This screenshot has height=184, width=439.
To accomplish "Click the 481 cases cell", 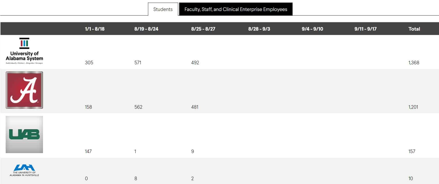I will pos(195,107).
